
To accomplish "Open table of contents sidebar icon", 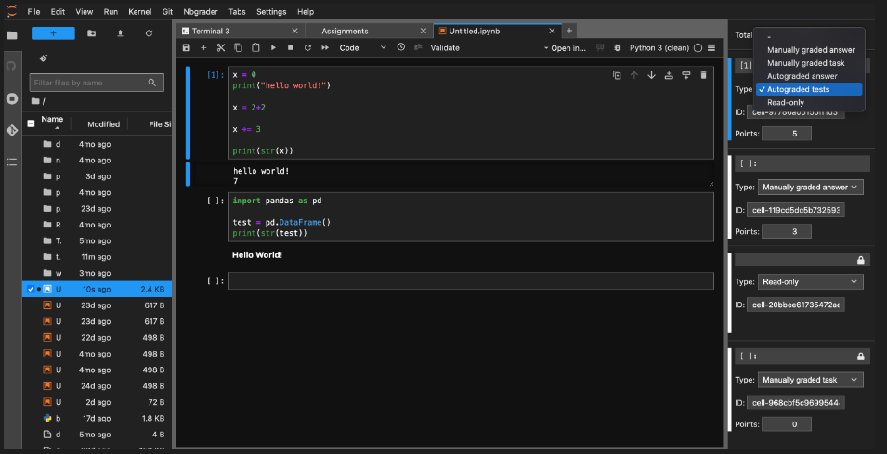I will click(x=12, y=162).
